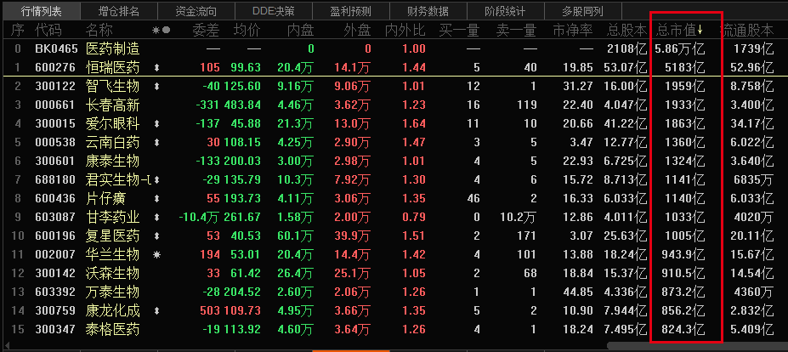The image size is (788, 352).
Task: Click the 流通股本 column header
Action: click(751, 30)
